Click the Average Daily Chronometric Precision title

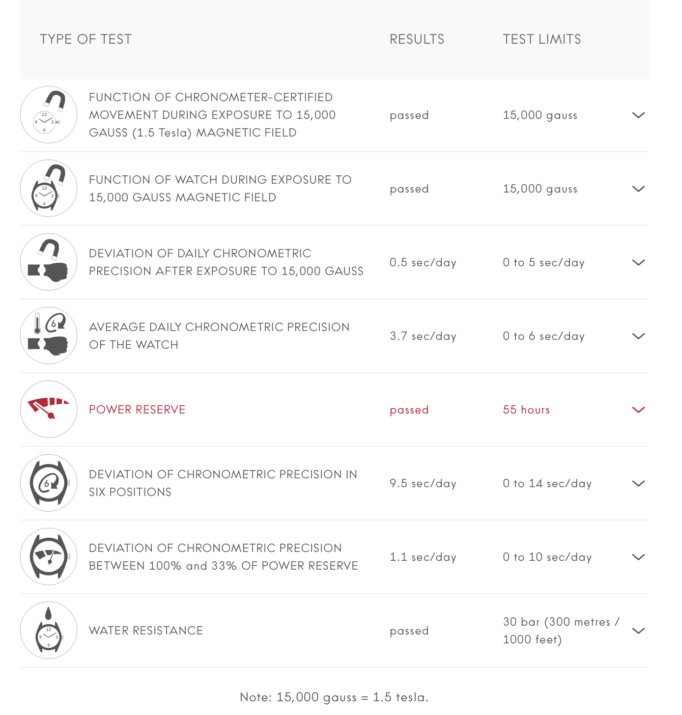(219, 336)
